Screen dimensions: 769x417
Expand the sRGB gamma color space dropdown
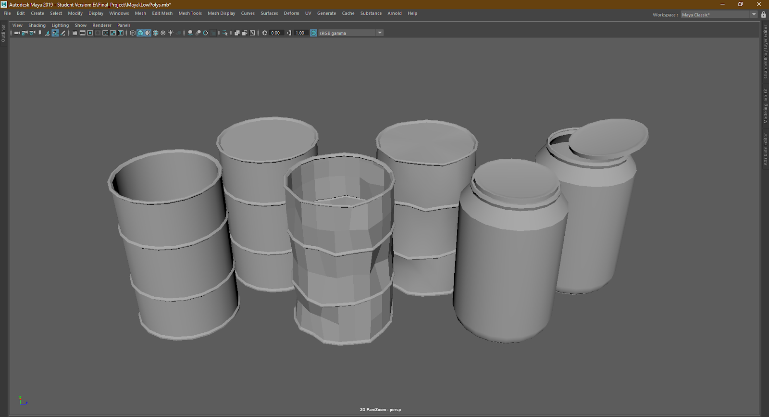380,33
